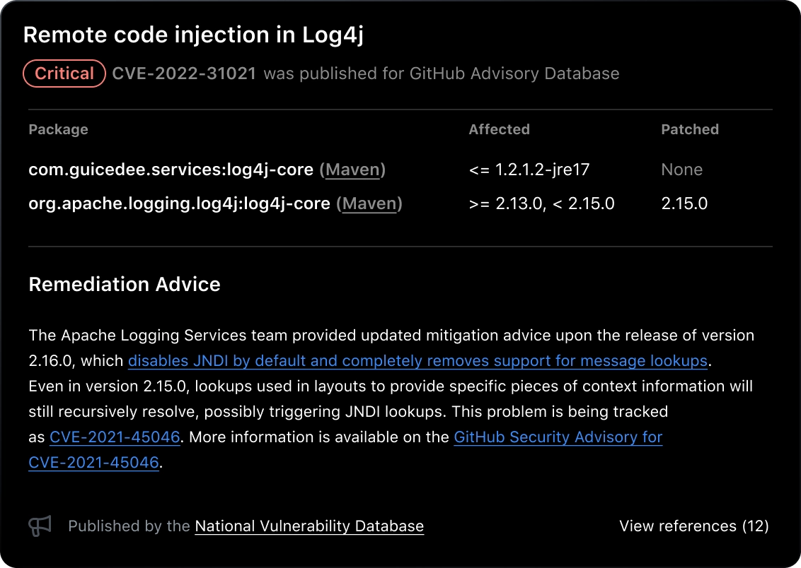Open the National Vulnerability Database link

pyautogui.click(x=309, y=526)
